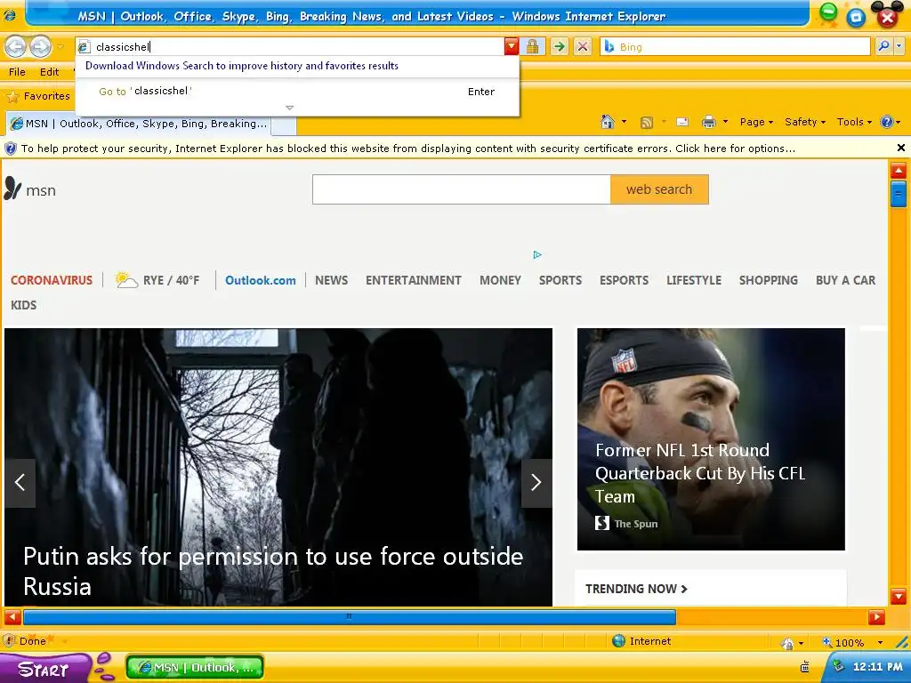The height and width of the screenshot is (683, 911).
Task: Open the Print dropdown arrow
Action: pyautogui.click(x=725, y=122)
